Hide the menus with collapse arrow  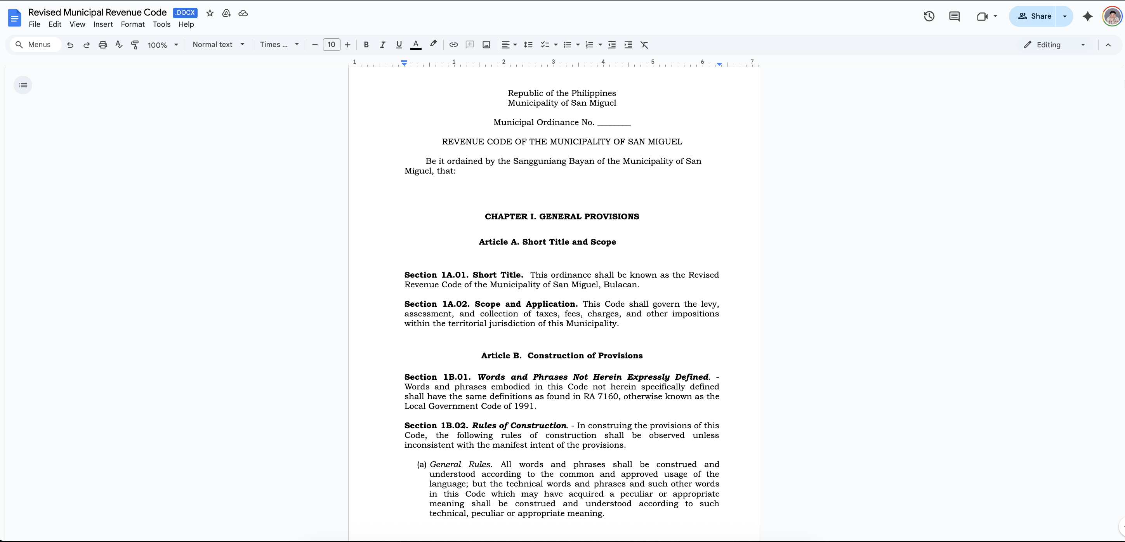[1108, 45]
